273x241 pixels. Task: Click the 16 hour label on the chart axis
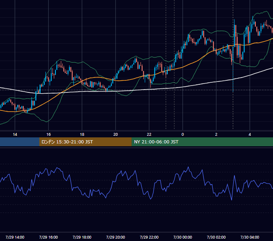pos(49,135)
